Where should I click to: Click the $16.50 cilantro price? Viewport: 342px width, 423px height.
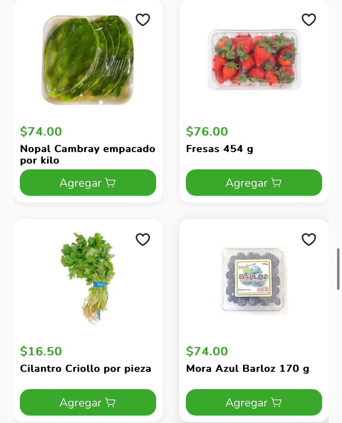(x=41, y=351)
